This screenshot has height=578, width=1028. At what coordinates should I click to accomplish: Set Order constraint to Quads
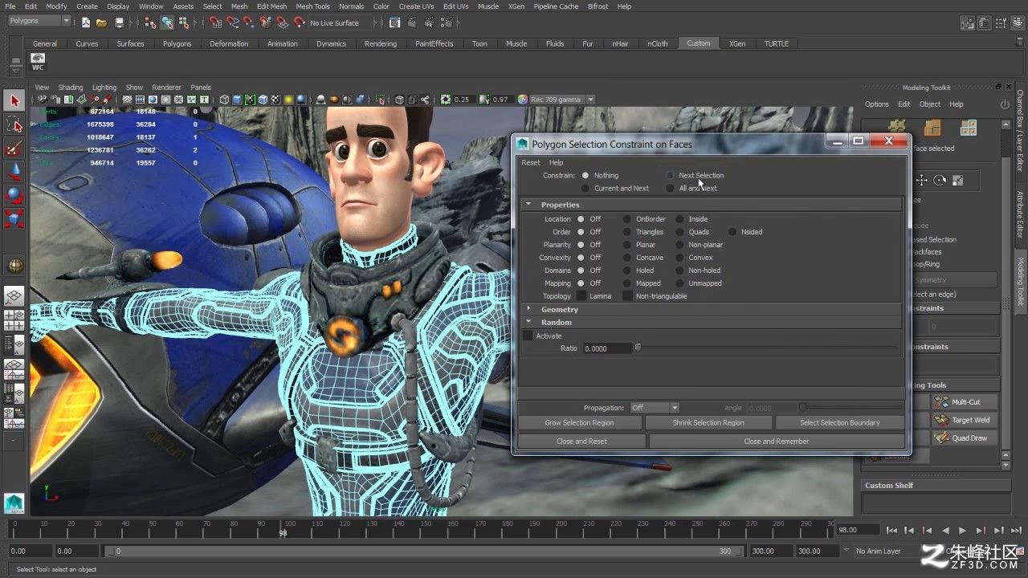(x=679, y=231)
